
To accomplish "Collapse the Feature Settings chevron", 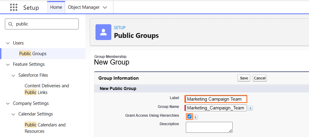I will pos(8,64).
